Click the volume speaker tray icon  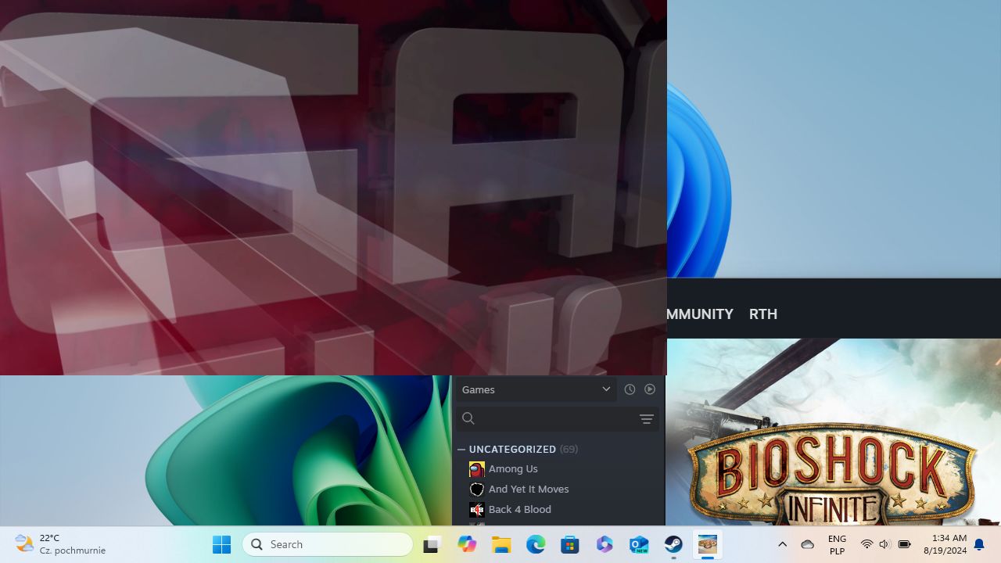pyautogui.click(x=884, y=544)
